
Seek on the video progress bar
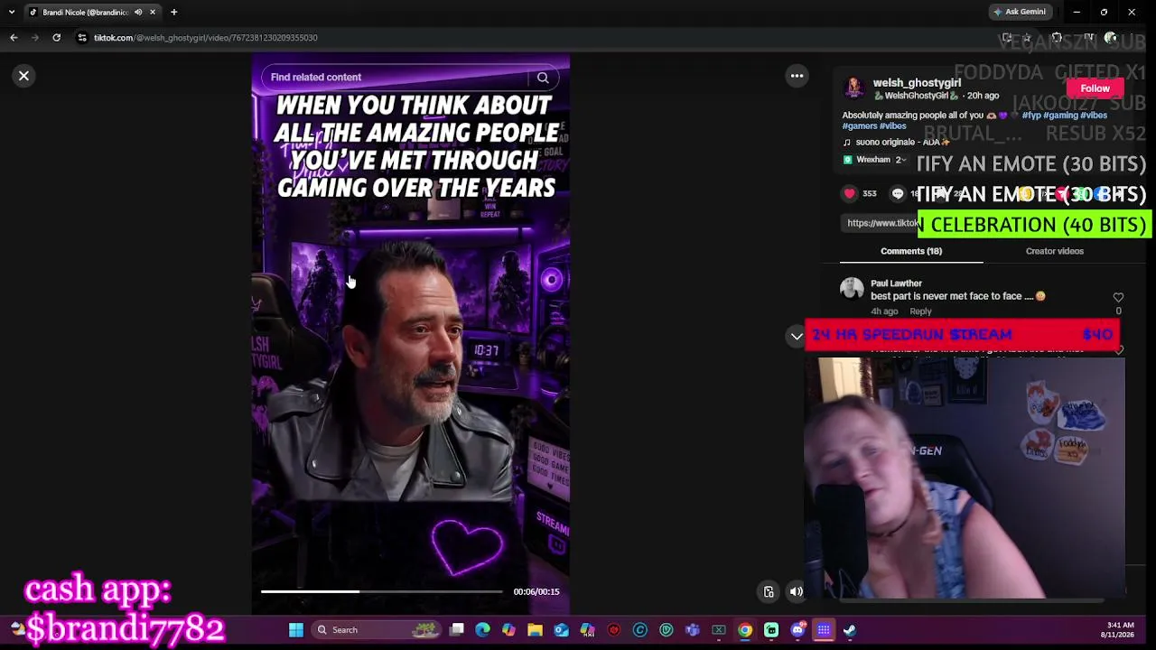[x=382, y=591]
